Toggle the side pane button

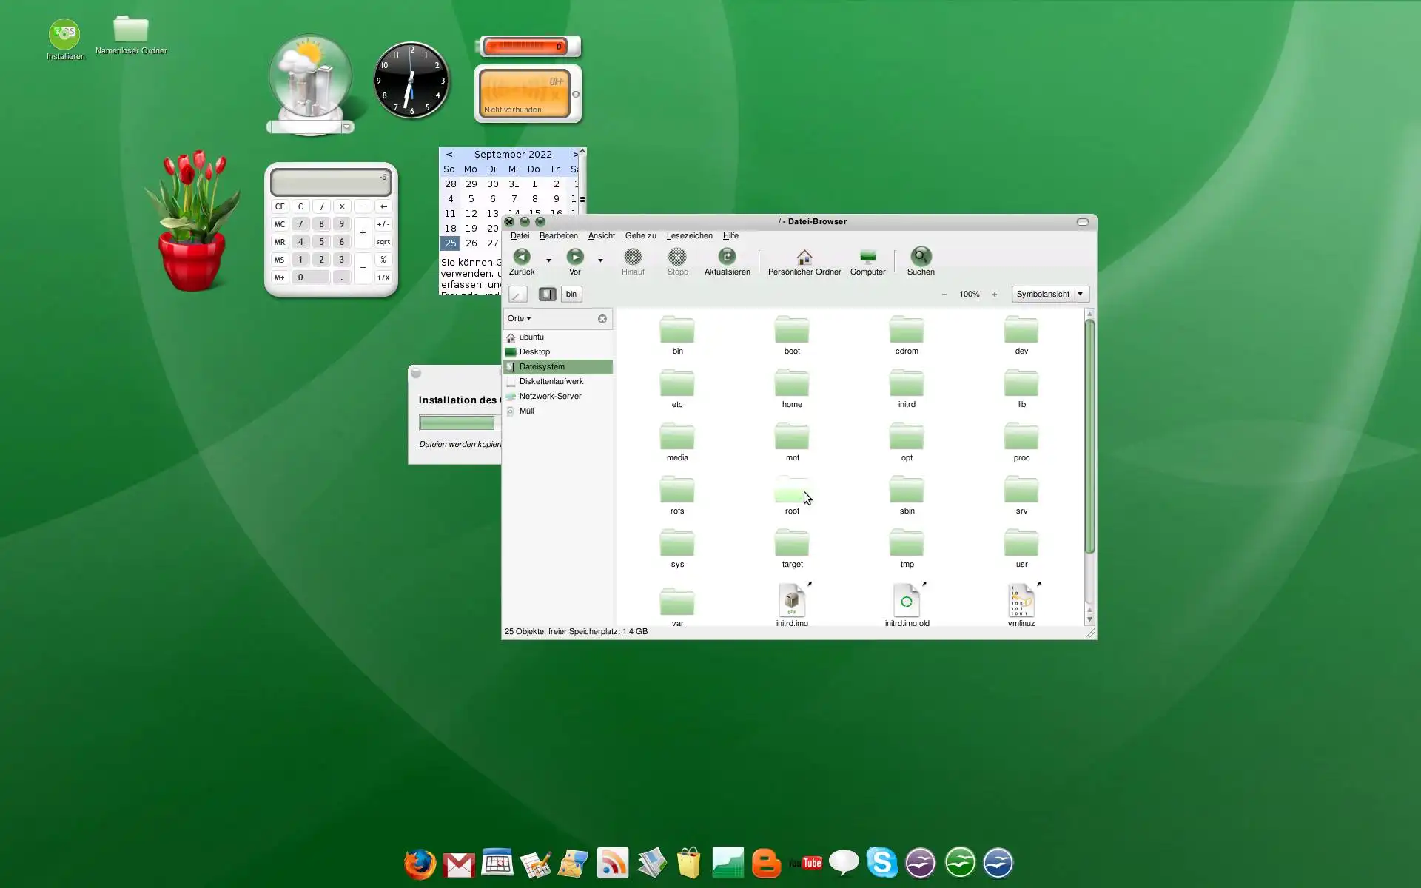click(547, 295)
